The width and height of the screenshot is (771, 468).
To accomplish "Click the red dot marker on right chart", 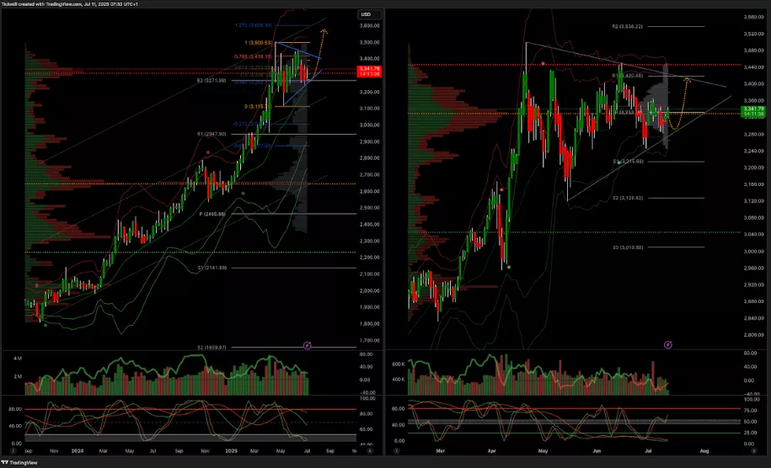I will (543, 63).
